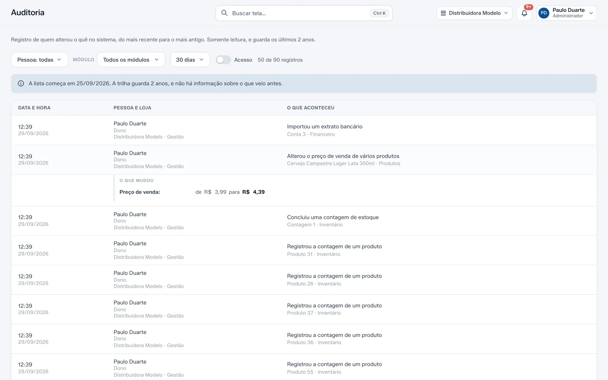Image resolution: width=608 pixels, height=380 pixels.
Task: Collapse the Alterou o preço de venda row
Action: [x=304, y=160]
